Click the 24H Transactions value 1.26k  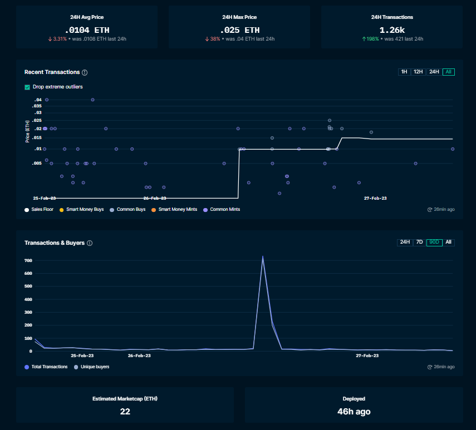(392, 30)
